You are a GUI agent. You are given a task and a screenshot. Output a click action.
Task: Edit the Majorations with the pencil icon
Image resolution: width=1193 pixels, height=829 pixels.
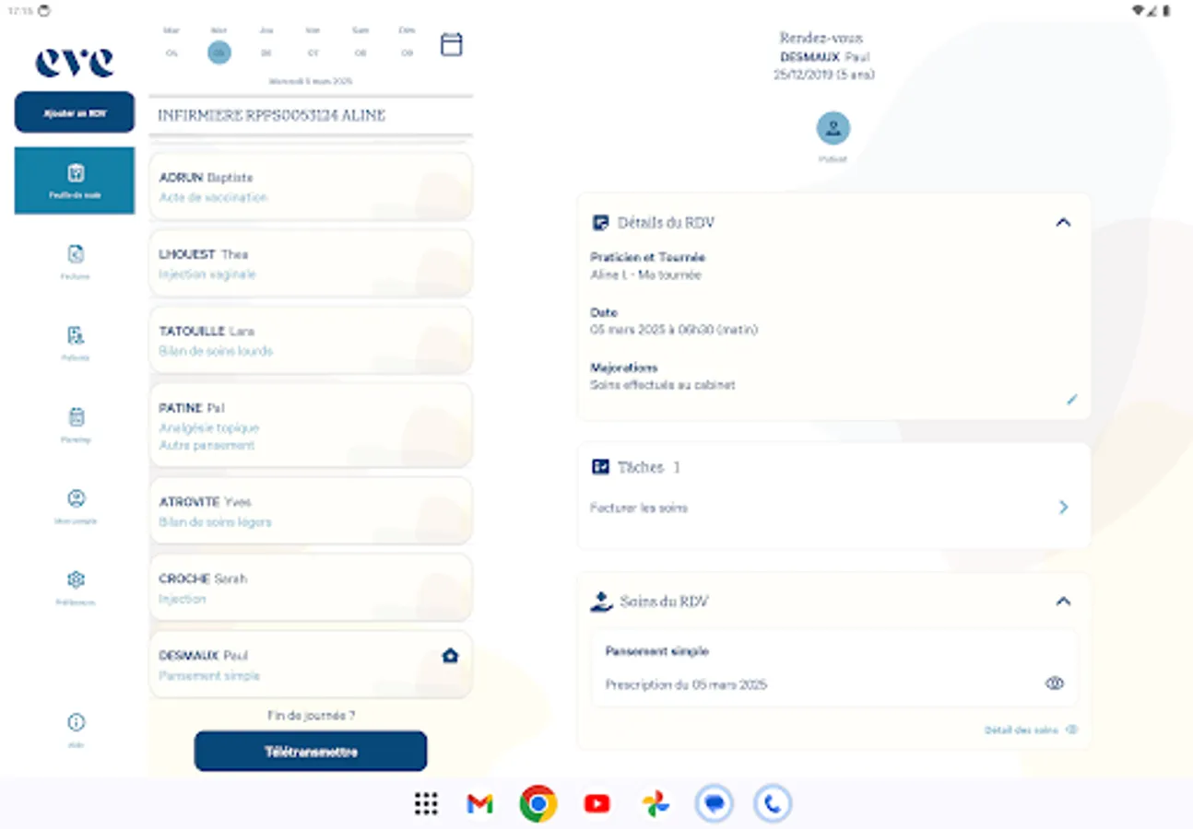1071,399
